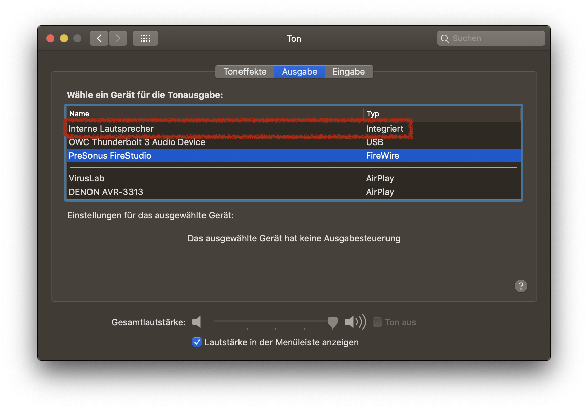The height and width of the screenshot is (410, 588).
Task: Pick VirusLab AirPlay device
Action: (86, 178)
